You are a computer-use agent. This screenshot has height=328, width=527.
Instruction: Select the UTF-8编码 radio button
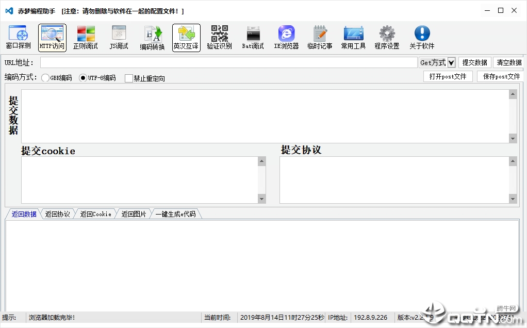[83, 78]
